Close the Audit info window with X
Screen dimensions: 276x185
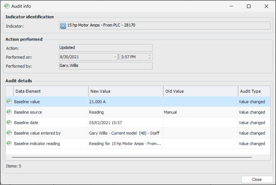tap(266, 6)
